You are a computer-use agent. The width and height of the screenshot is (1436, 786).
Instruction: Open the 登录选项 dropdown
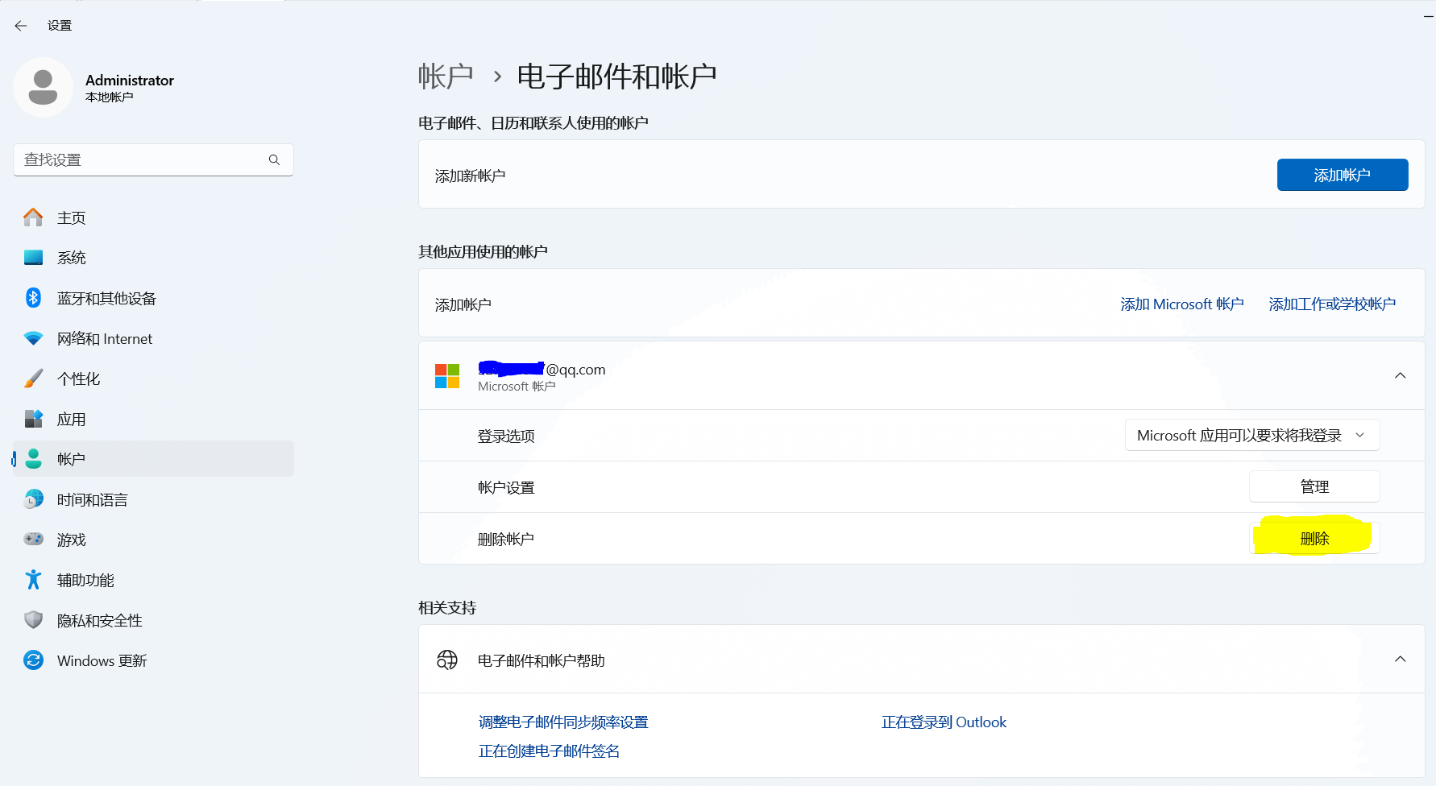pos(1251,436)
